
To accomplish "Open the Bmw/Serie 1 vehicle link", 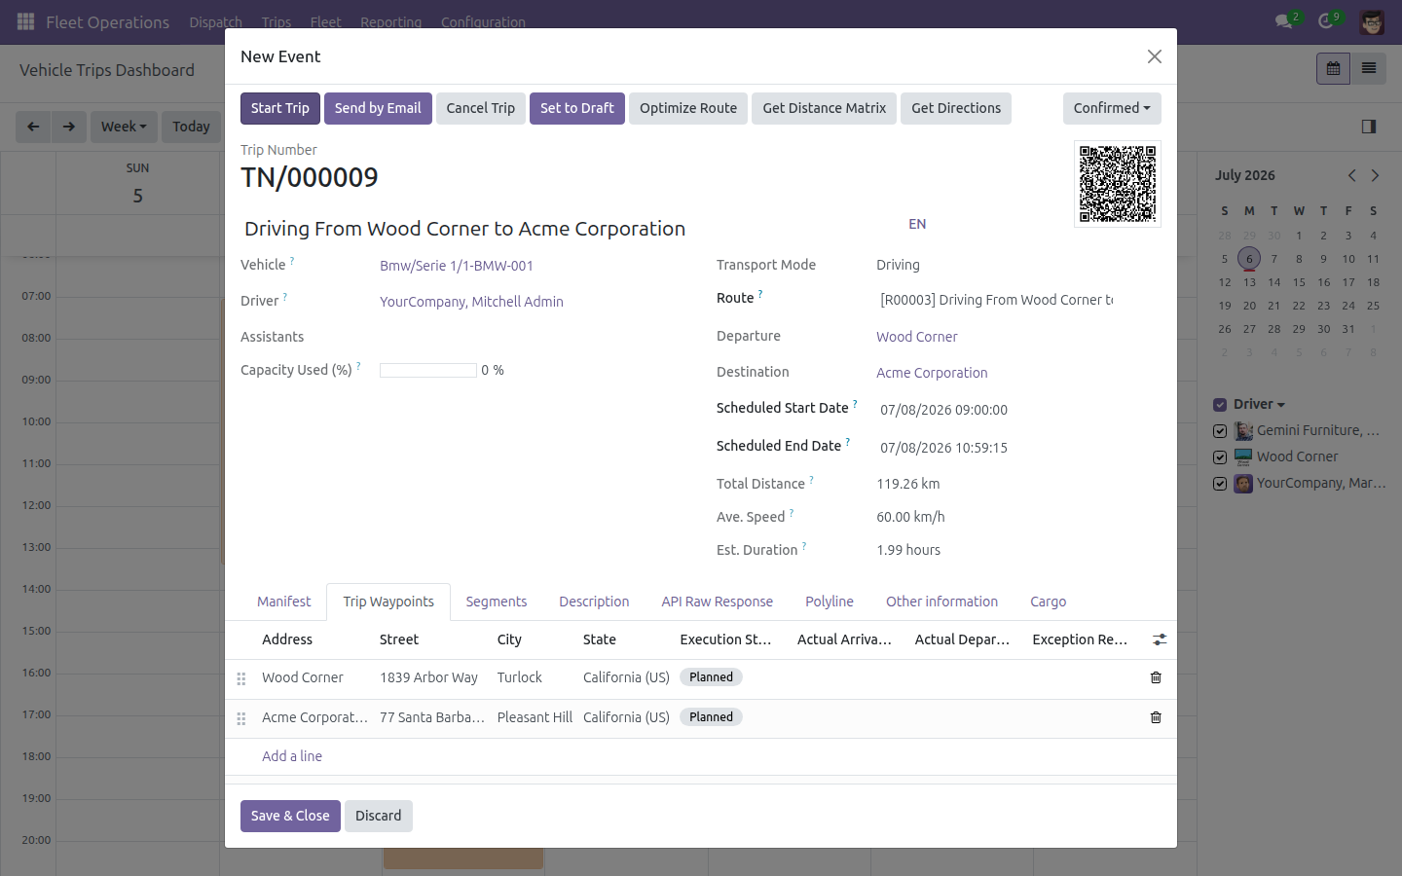I will pyautogui.click(x=457, y=266).
